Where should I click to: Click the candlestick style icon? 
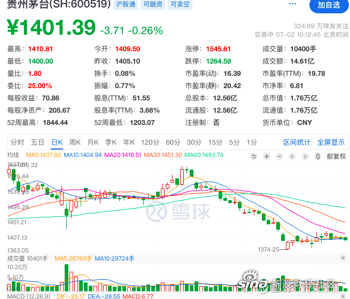[x=318, y=156]
